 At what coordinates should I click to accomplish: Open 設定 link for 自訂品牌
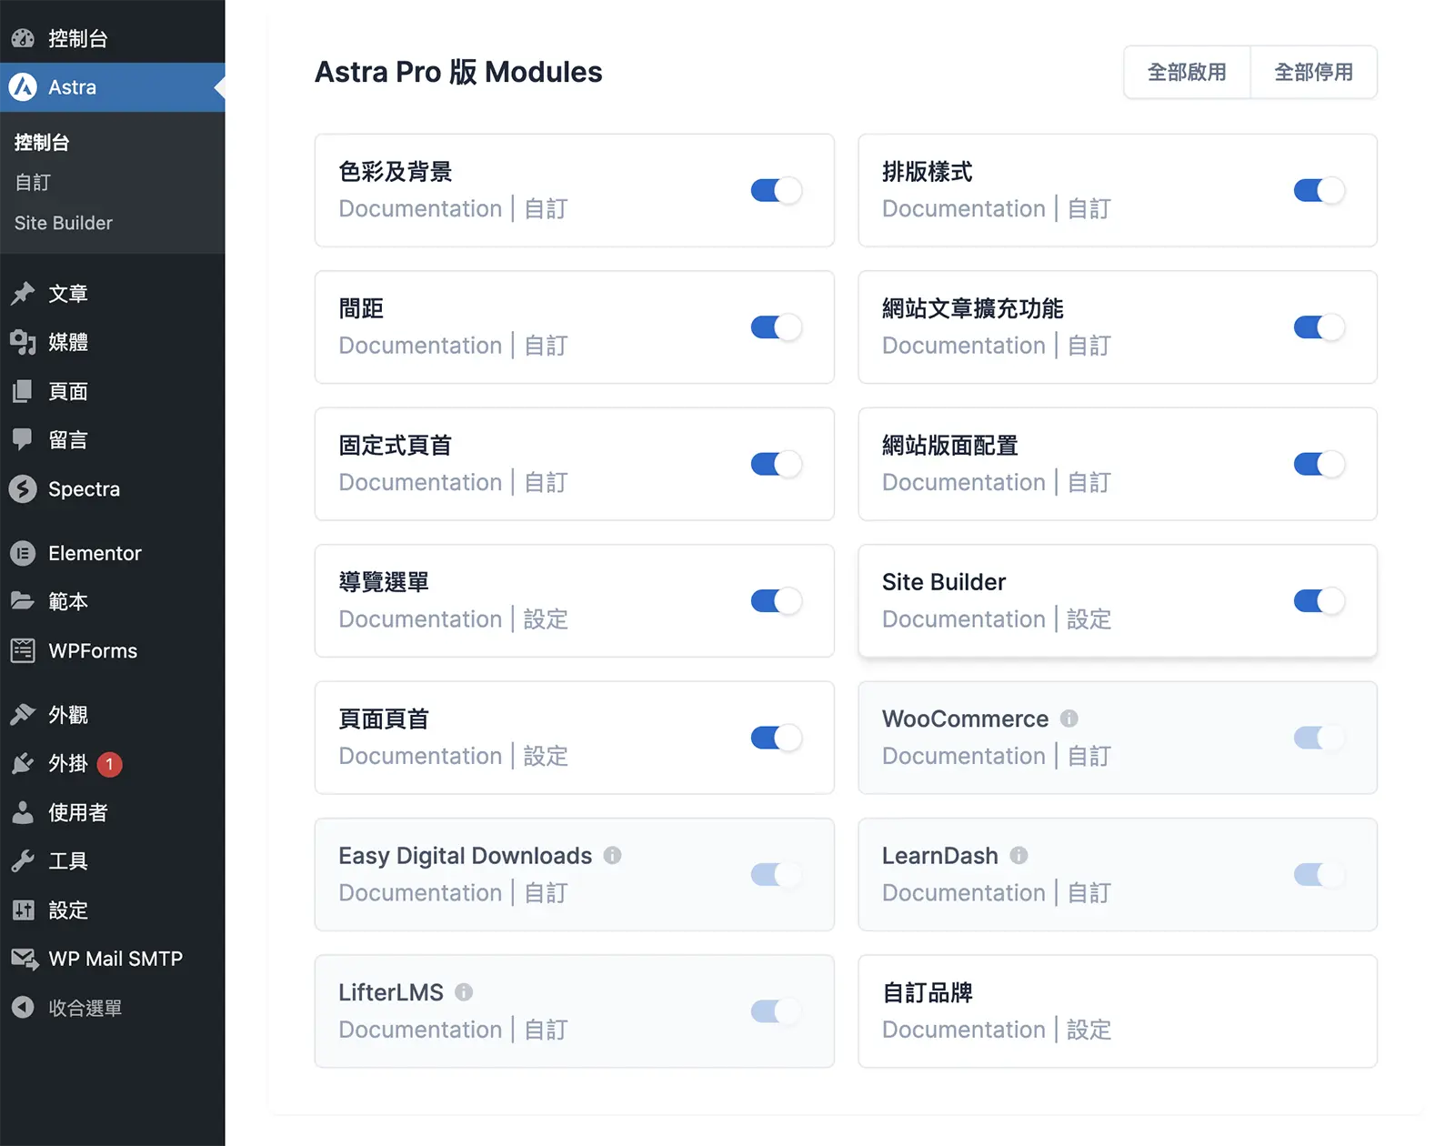pyautogui.click(x=1089, y=1030)
